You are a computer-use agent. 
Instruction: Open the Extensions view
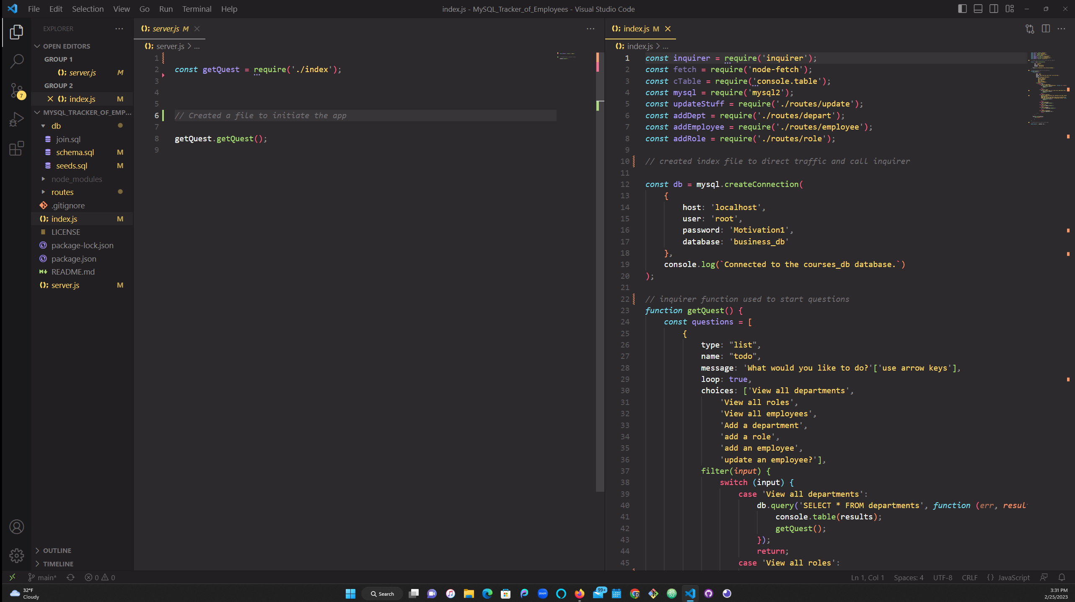pyautogui.click(x=16, y=148)
